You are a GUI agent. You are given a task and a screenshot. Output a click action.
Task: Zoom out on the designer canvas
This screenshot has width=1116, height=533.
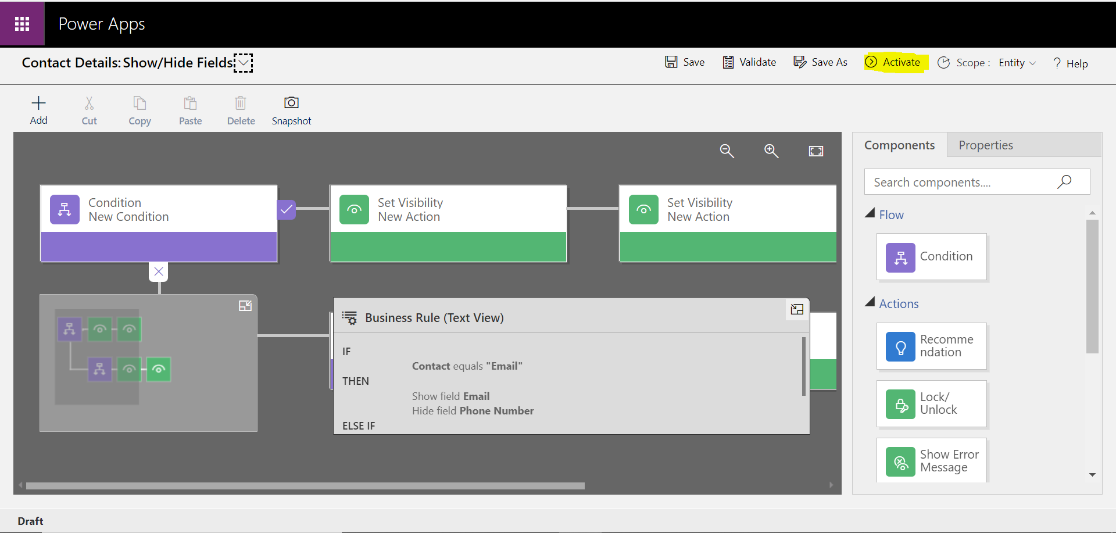click(x=727, y=151)
